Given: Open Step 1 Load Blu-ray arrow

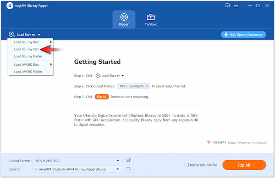Looking at the screenshot, I should click(x=123, y=76).
